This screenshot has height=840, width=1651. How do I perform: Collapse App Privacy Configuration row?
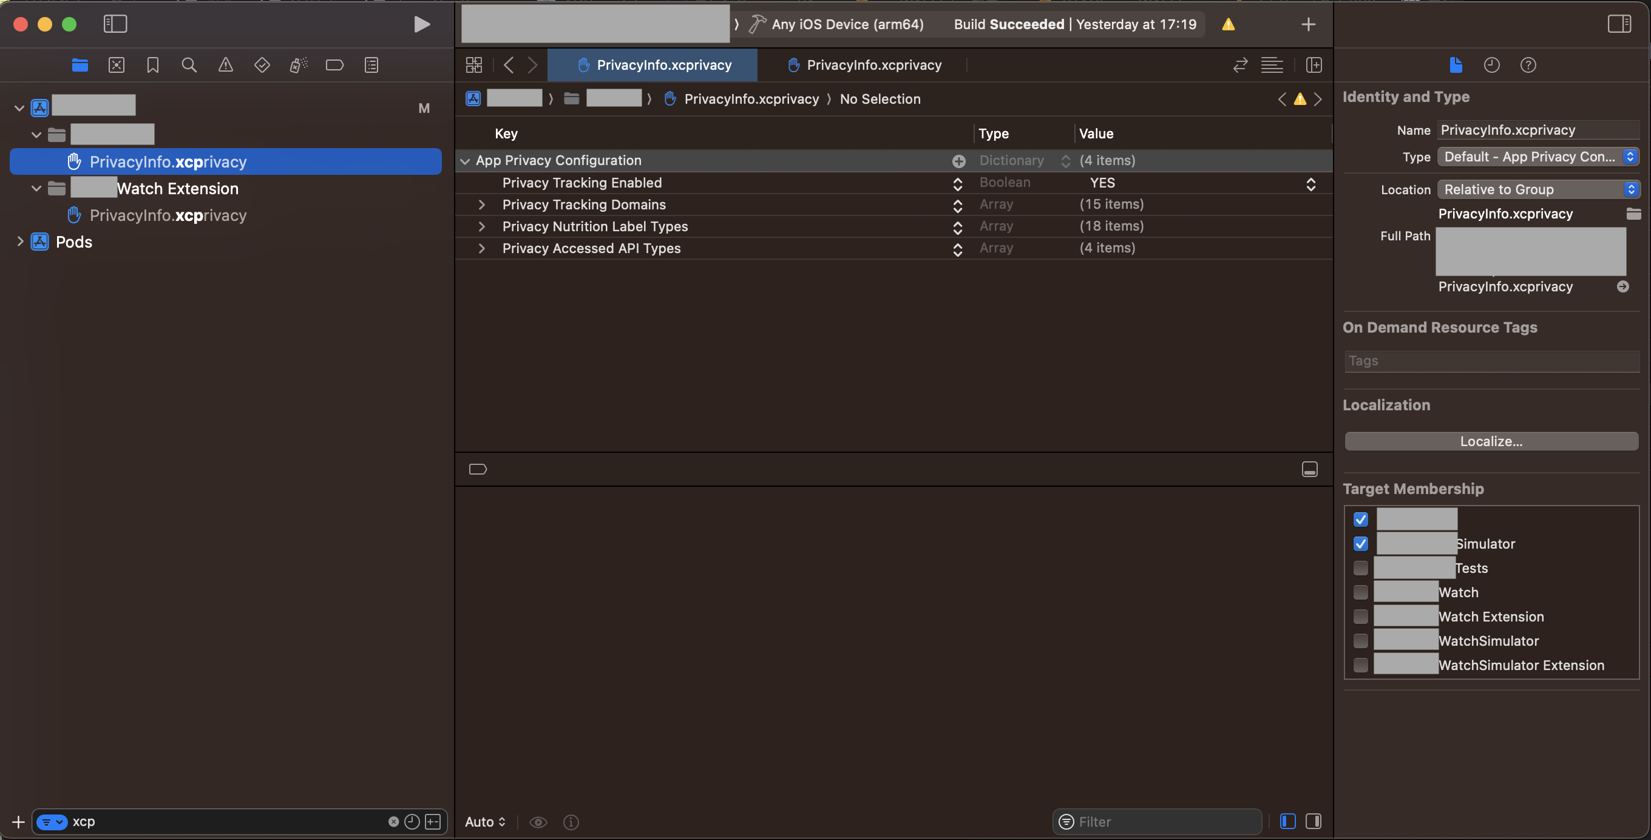pyautogui.click(x=466, y=161)
